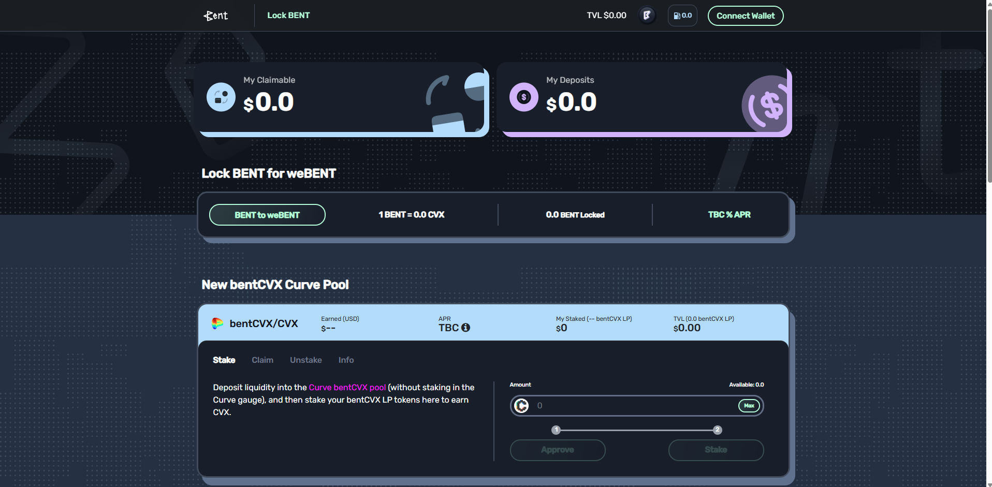Click the 'Available: 0.0' balance text
The height and width of the screenshot is (487, 992).
(x=747, y=385)
